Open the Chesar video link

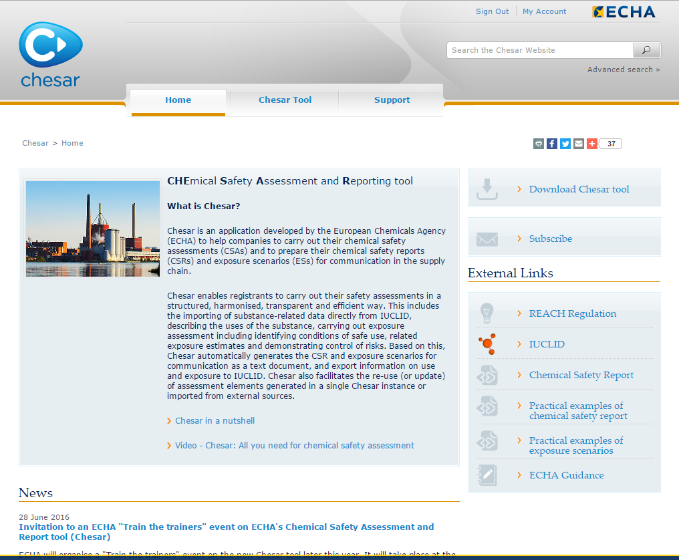[x=295, y=445]
